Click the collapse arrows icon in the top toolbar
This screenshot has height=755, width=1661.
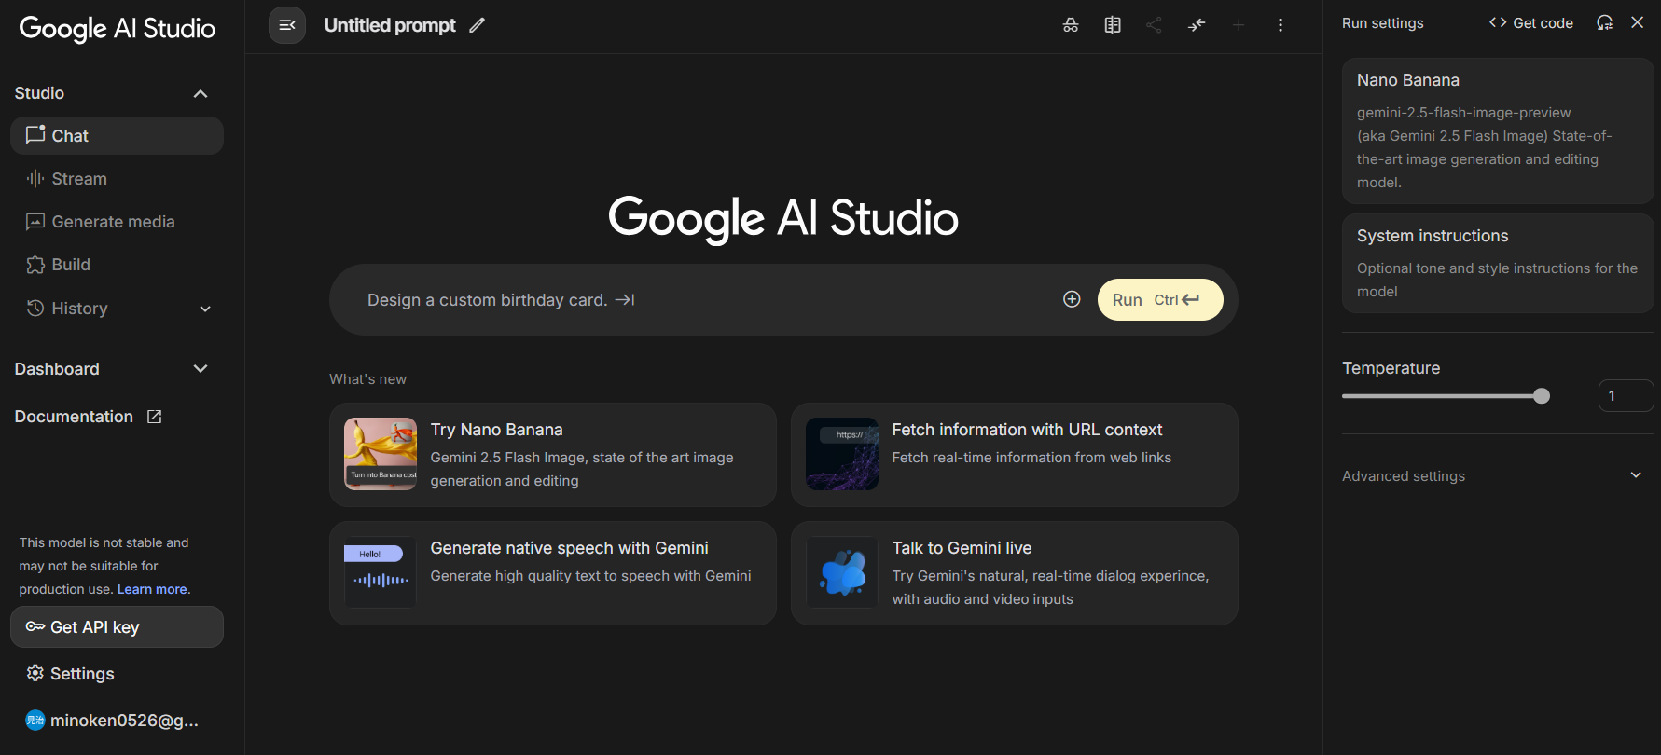(1197, 25)
